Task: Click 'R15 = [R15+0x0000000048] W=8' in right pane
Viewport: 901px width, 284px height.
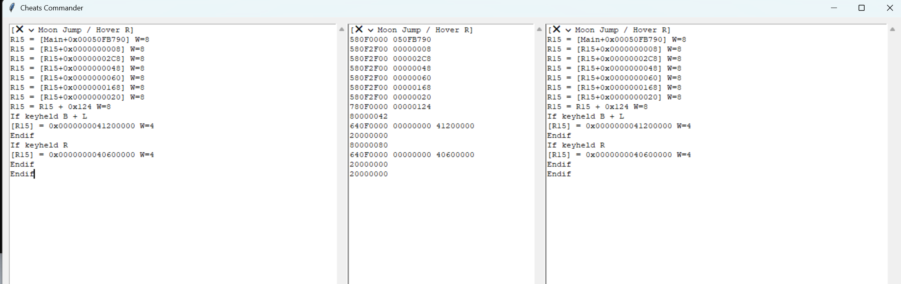Action: click(614, 68)
